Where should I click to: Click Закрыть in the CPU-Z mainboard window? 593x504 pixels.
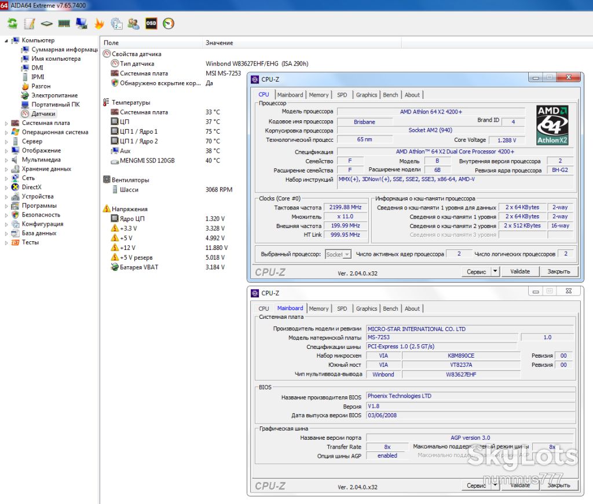(x=559, y=485)
